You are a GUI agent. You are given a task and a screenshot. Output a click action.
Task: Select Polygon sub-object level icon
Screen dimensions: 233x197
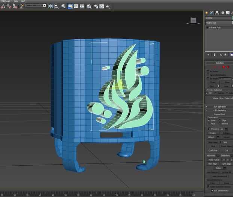click(224, 67)
